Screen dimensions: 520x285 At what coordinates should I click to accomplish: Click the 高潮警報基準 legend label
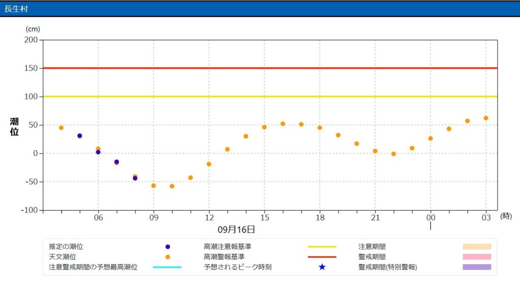(x=224, y=257)
